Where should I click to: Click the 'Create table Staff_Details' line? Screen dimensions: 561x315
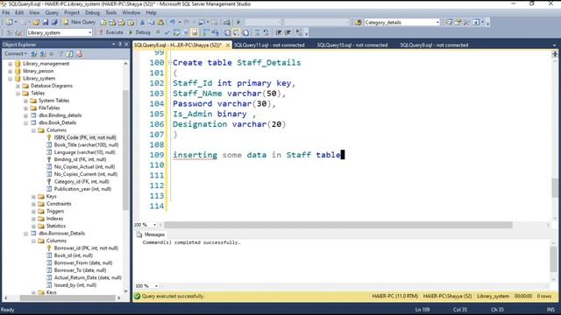pyautogui.click(x=237, y=63)
